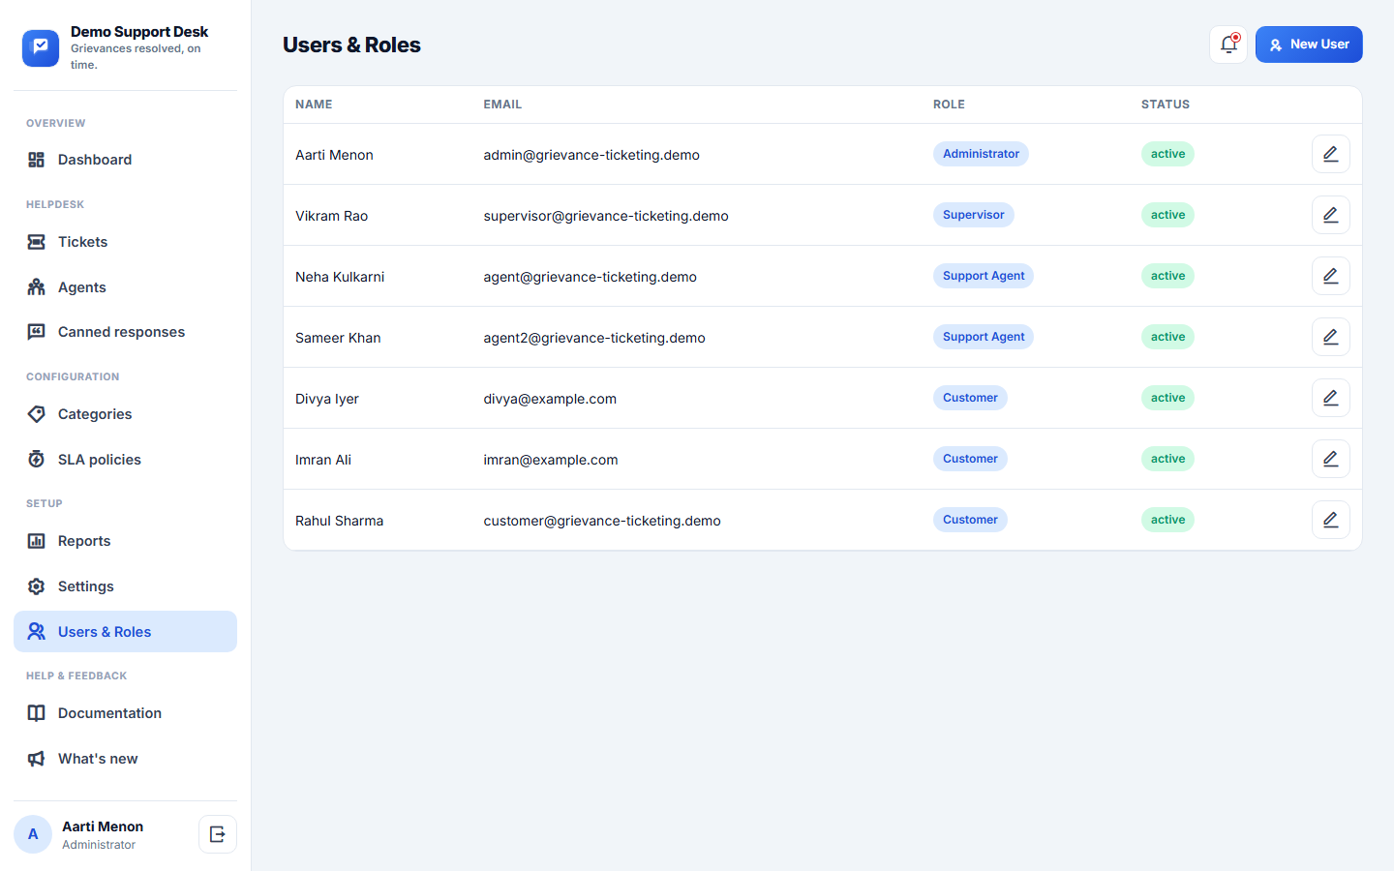Open the Tickets menu label
Viewport: 1394px width, 871px height.
tap(82, 242)
